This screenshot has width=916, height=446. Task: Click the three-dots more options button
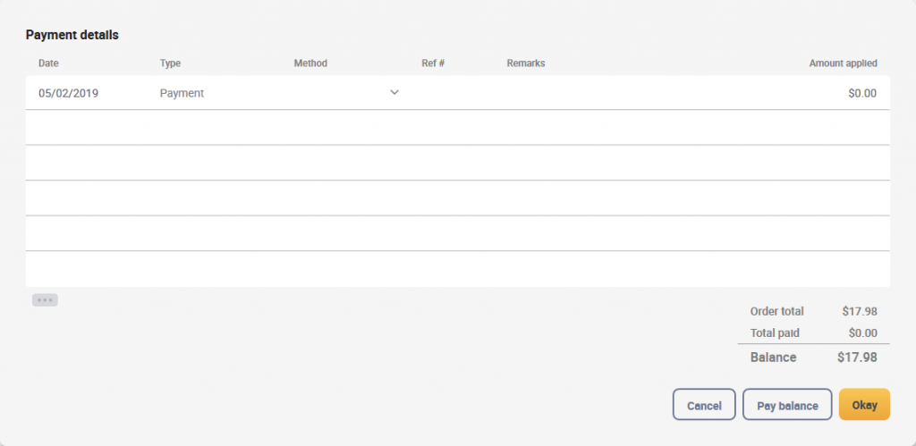coord(45,300)
